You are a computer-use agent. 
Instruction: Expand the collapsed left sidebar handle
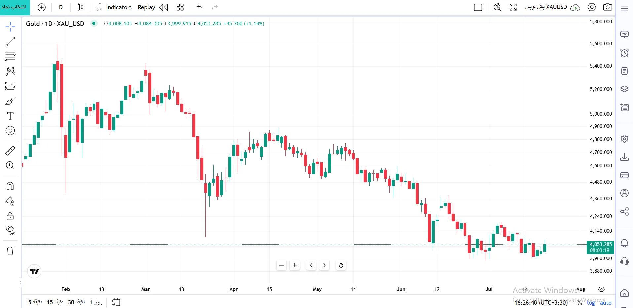[20, 283]
